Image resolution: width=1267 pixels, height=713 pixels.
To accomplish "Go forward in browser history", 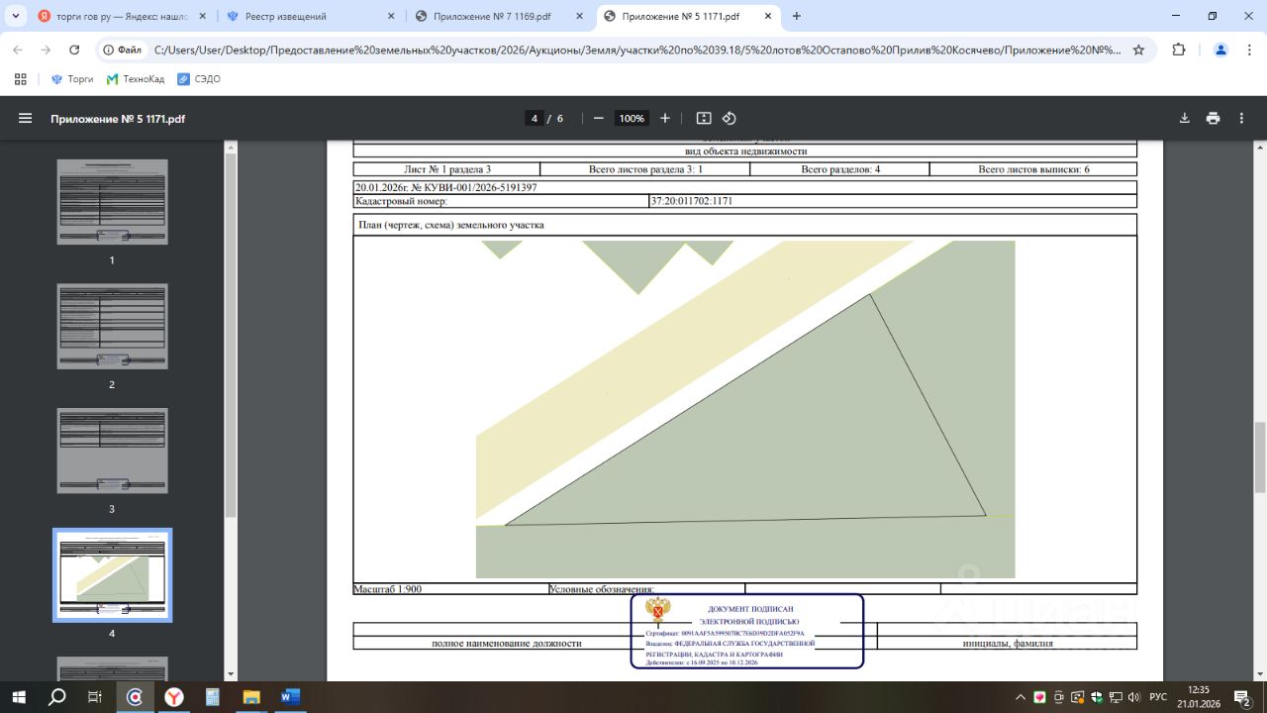I will (x=46, y=50).
